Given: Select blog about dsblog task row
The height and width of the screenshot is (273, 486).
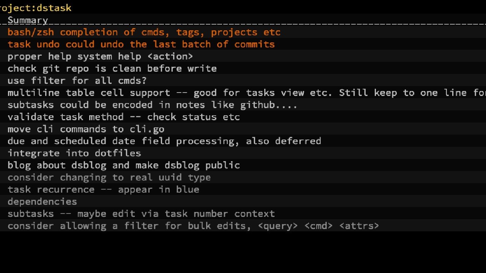Looking at the screenshot, I should (x=123, y=165).
